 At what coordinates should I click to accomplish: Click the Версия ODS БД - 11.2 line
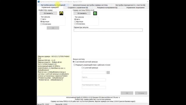tap(46, 60)
